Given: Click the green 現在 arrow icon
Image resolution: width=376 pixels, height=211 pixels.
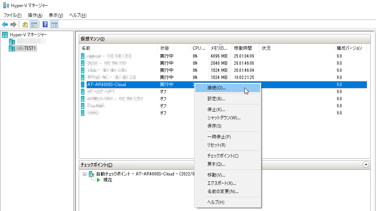Looking at the screenshot, I should click(99, 180).
